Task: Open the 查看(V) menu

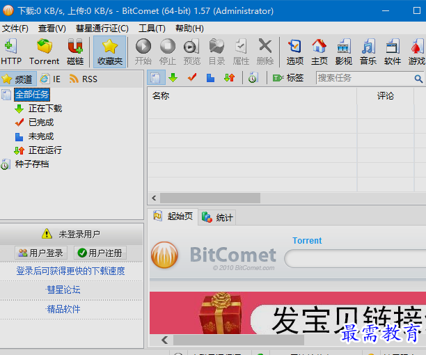Action: pos(52,29)
